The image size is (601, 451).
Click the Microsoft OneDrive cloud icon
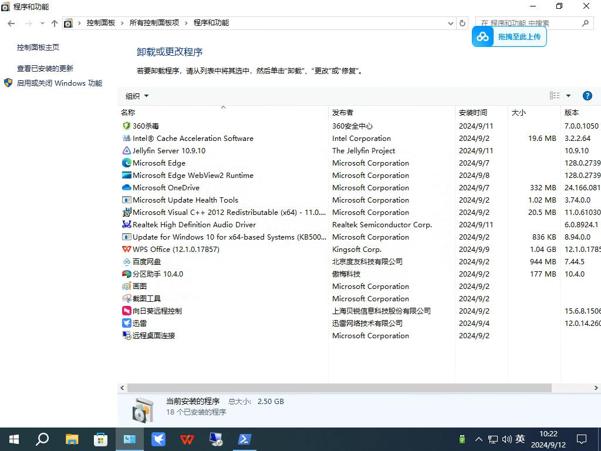point(126,188)
